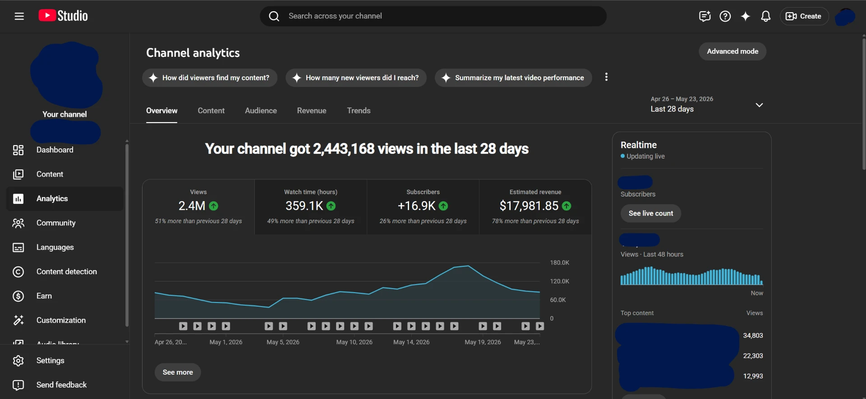The image size is (866, 399).
Task: Ask 'How many new viewers did I reach?'
Action: click(x=356, y=78)
